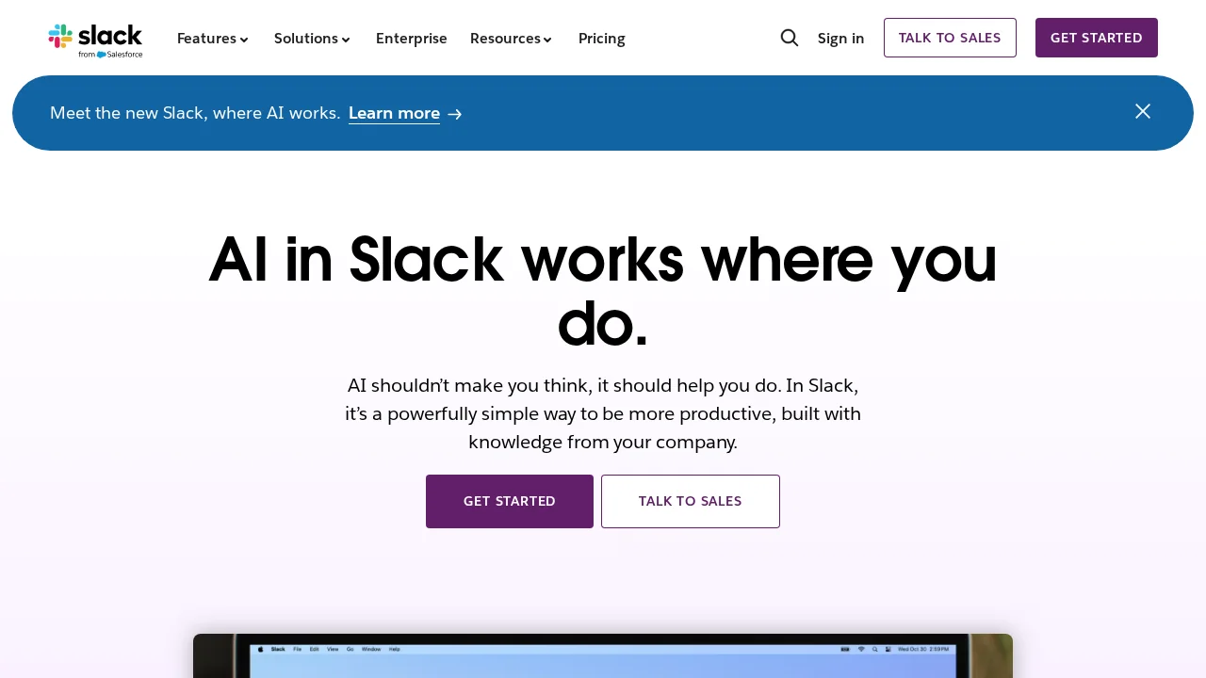Open the search icon in the navigation bar
The width and height of the screenshot is (1206, 678).
click(x=790, y=38)
